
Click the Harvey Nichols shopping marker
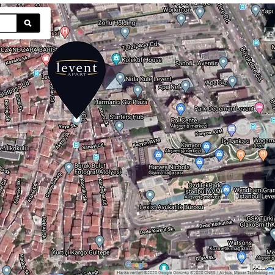[158, 156]
